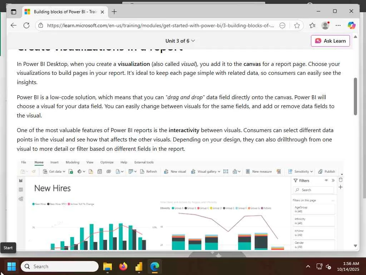Open File Explorer from taskbar

(x=107, y=266)
